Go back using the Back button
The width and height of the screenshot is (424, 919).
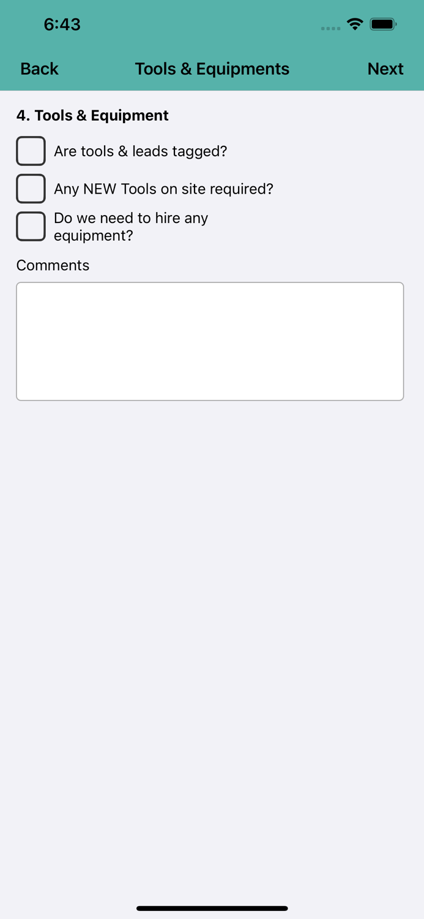click(x=39, y=69)
